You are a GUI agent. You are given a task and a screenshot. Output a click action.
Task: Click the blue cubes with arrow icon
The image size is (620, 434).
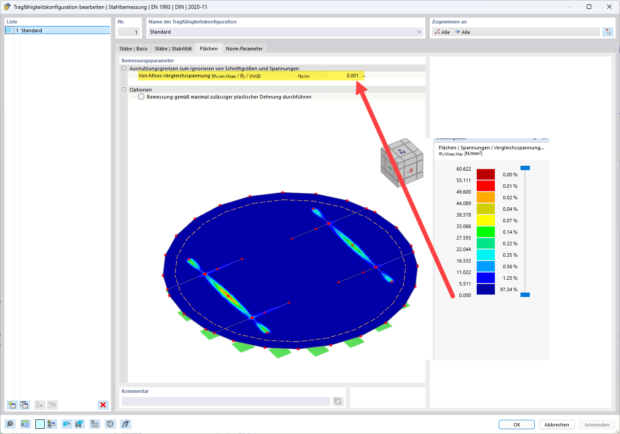(66, 424)
